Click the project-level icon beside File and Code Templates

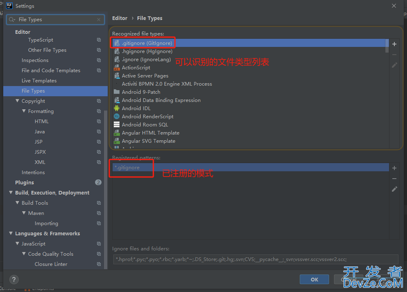coord(99,70)
